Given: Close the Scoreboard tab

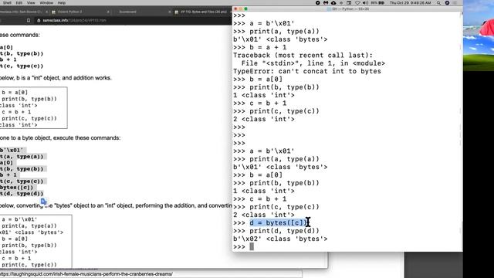Looking at the screenshot, I should (169, 12).
